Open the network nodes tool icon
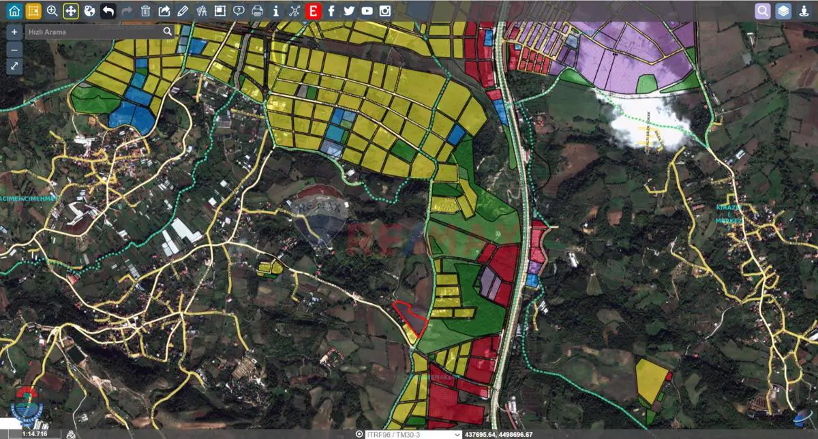This screenshot has height=439, width=818. point(294,11)
